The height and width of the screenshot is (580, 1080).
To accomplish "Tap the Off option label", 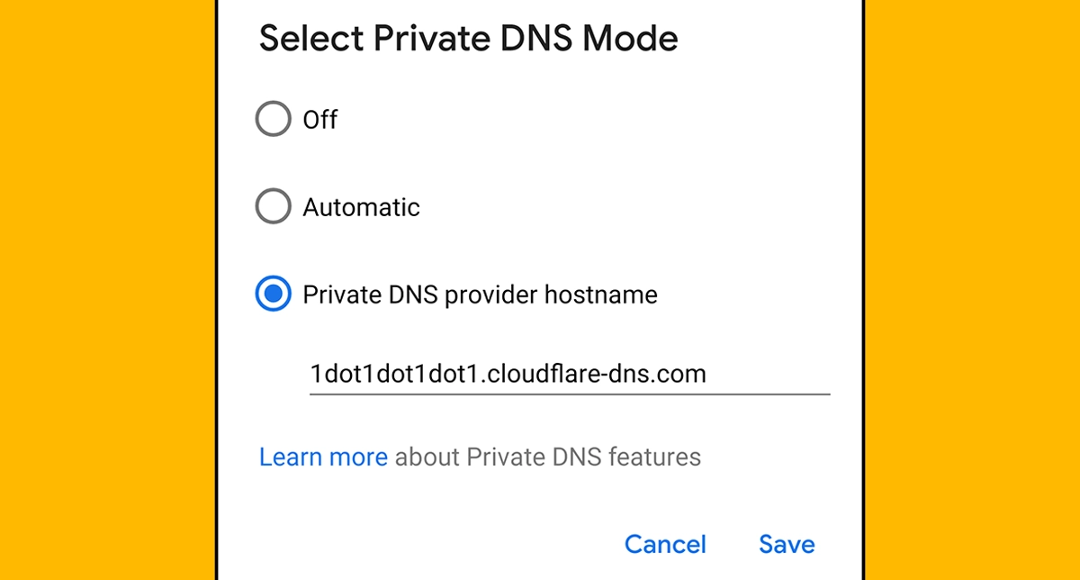I will 319,119.
